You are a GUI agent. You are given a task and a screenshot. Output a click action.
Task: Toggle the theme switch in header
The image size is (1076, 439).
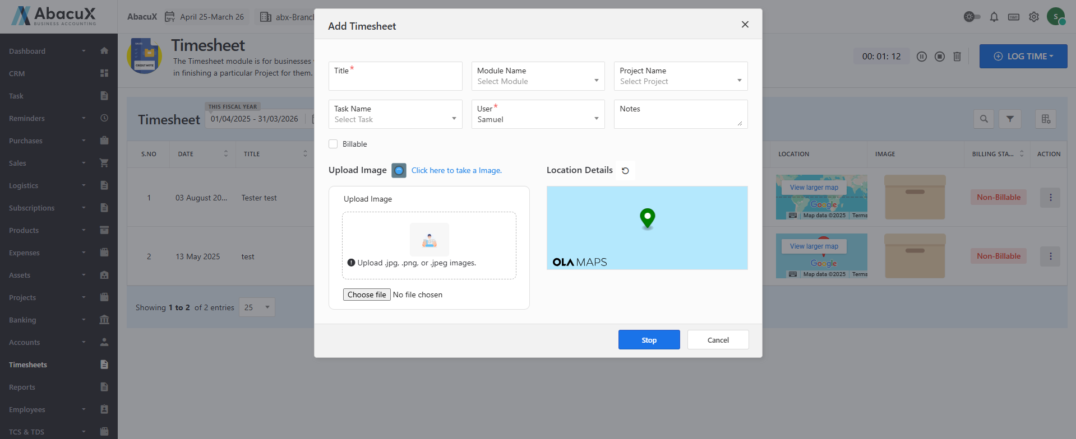coord(972,17)
